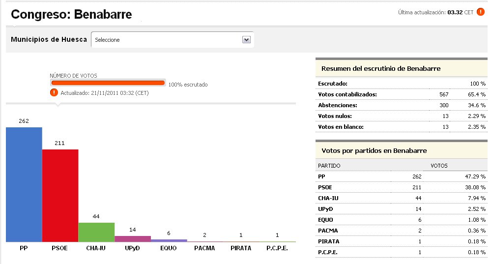492x264 pixels.
Task: Click the blue PP bar in chart
Action: point(24,184)
